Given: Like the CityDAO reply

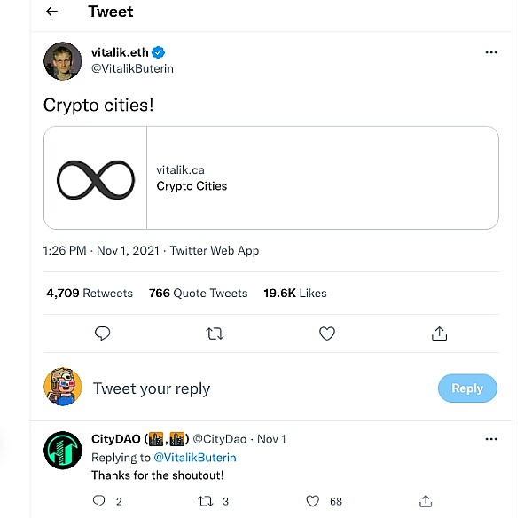Looking at the screenshot, I should coord(312,501).
